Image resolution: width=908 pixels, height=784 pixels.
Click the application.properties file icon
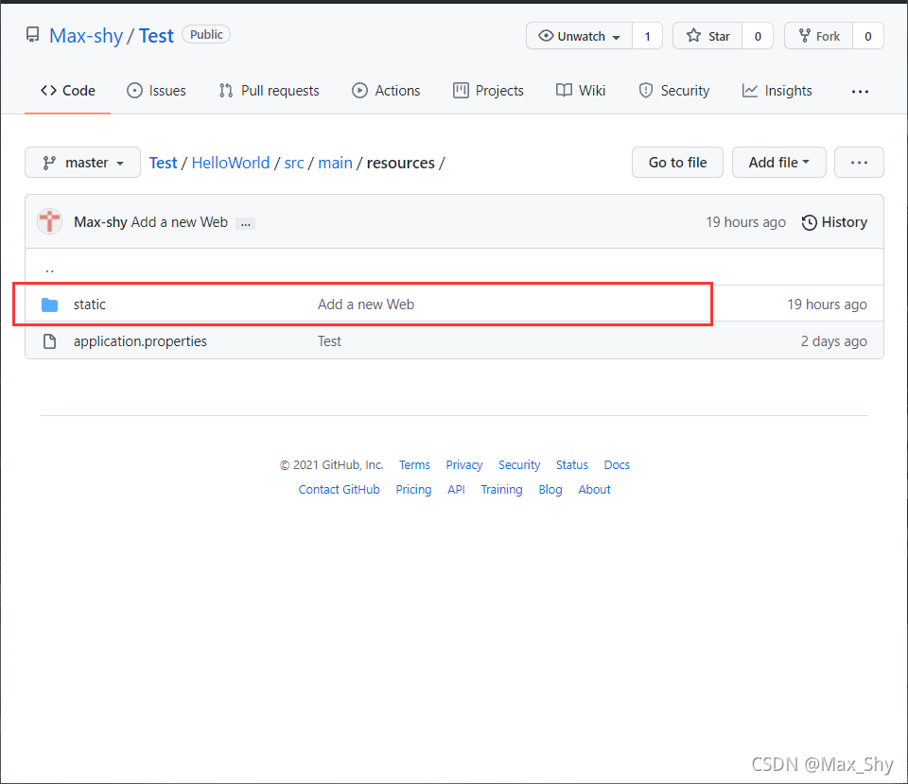(50, 341)
